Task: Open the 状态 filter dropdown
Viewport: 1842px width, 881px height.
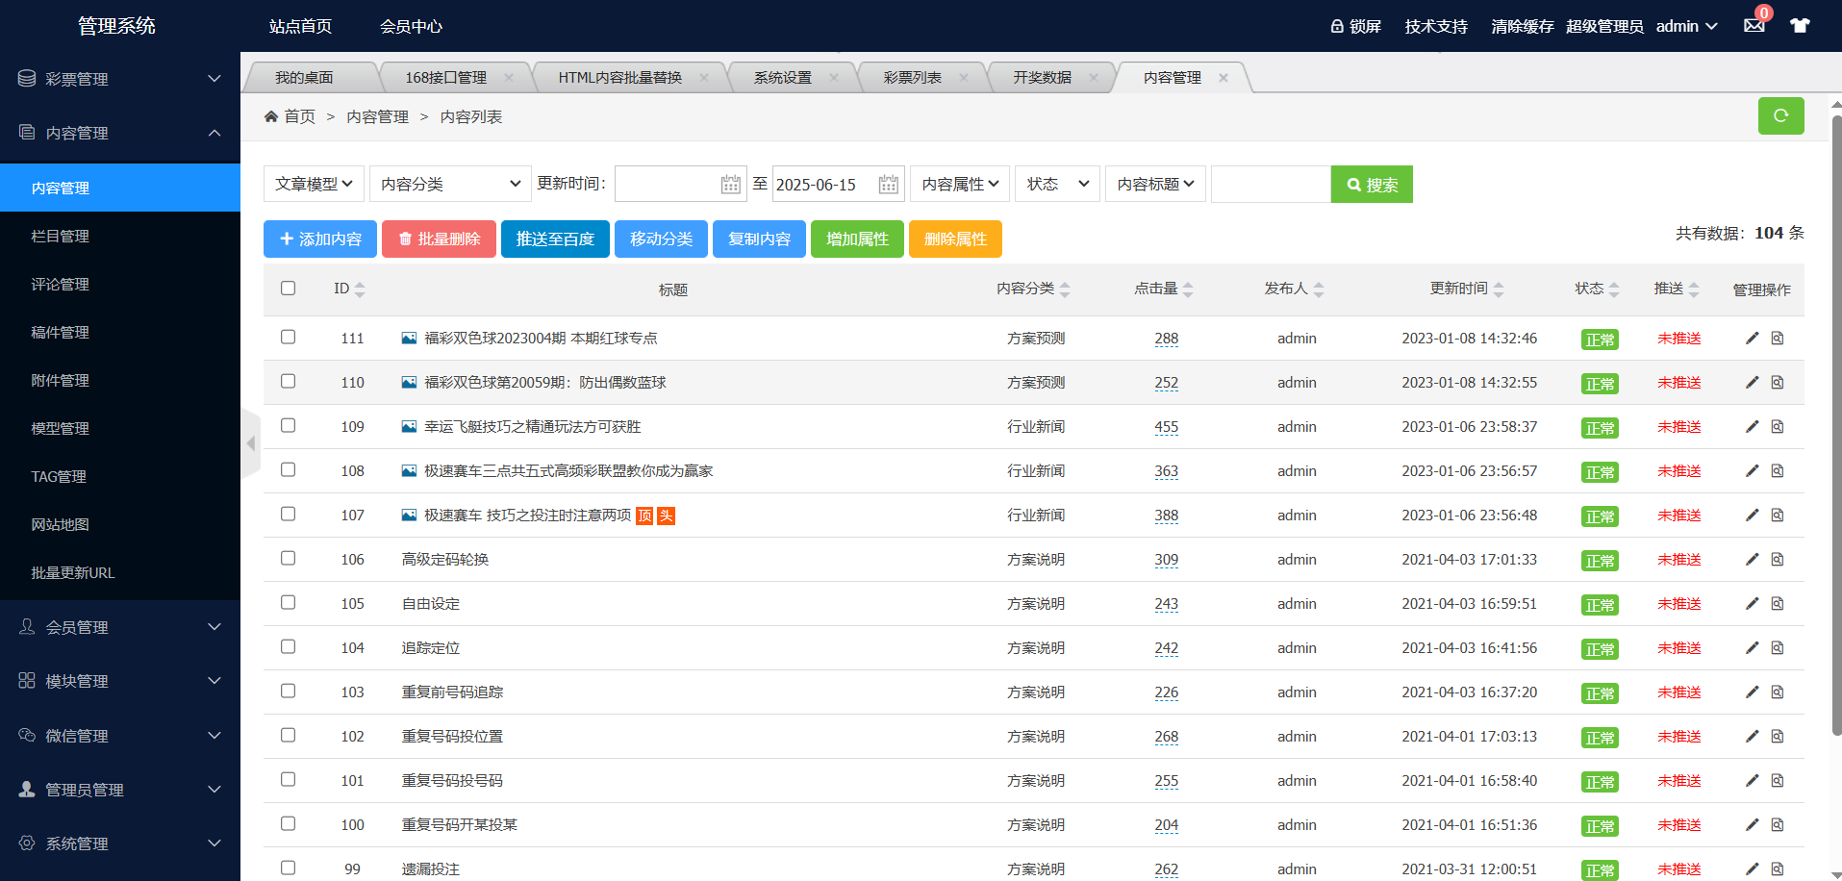Action: [x=1057, y=184]
